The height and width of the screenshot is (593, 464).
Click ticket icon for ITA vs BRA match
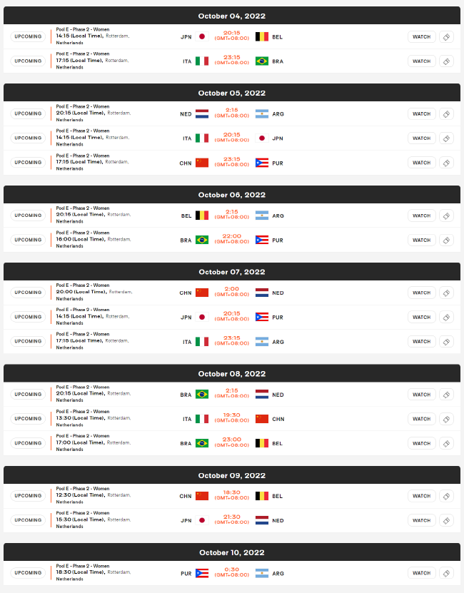(446, 61)
